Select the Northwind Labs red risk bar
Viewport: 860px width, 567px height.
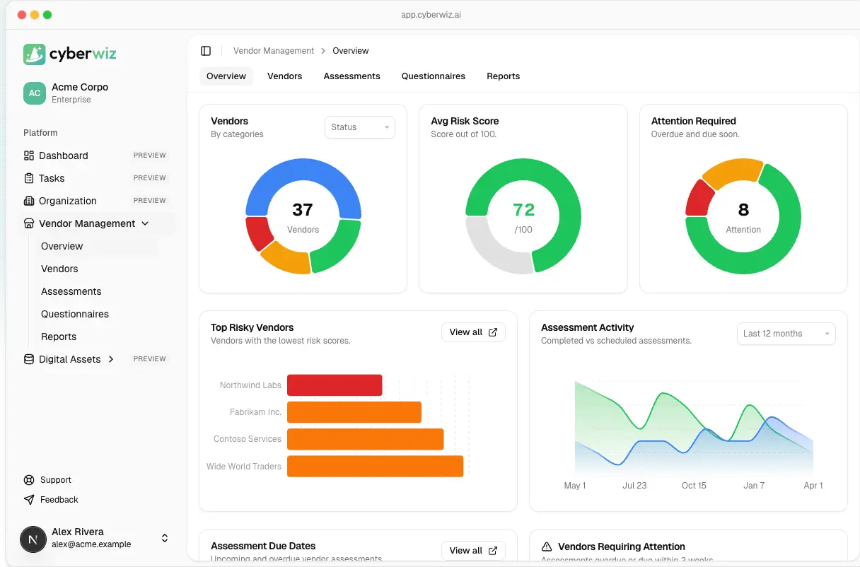click(335, 385)
